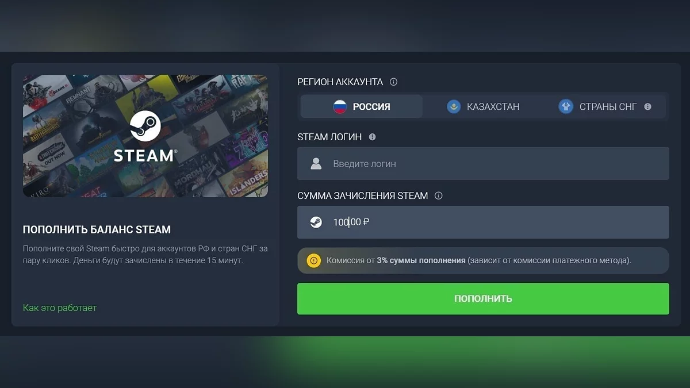Select Казахстан as account region
690x388 pixels.
point(483,106)
